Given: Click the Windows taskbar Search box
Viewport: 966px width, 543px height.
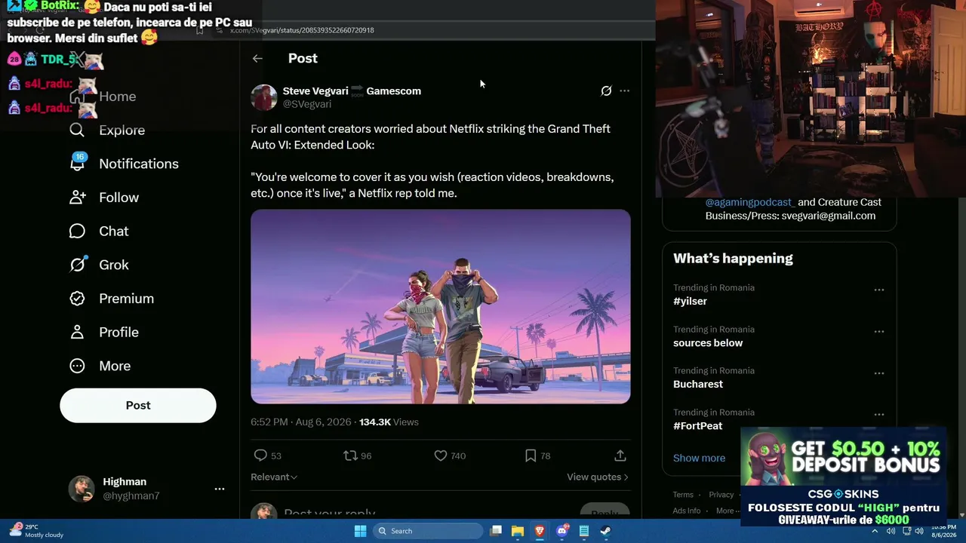Looking at the screenshot, I should [429, 531].
